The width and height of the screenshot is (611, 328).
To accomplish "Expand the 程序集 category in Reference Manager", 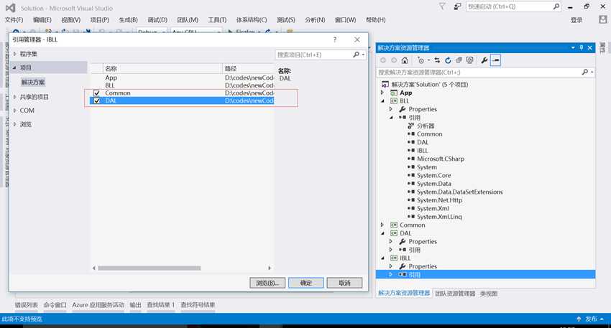I will point(15,54).
